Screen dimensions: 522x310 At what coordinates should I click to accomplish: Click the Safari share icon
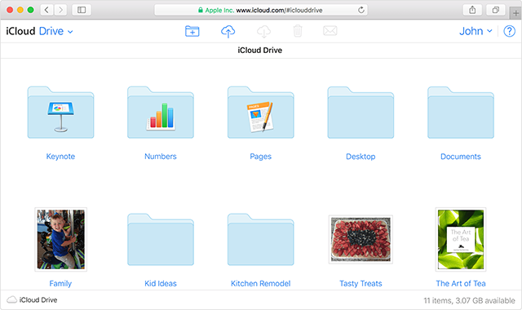(x=472, y=10)
